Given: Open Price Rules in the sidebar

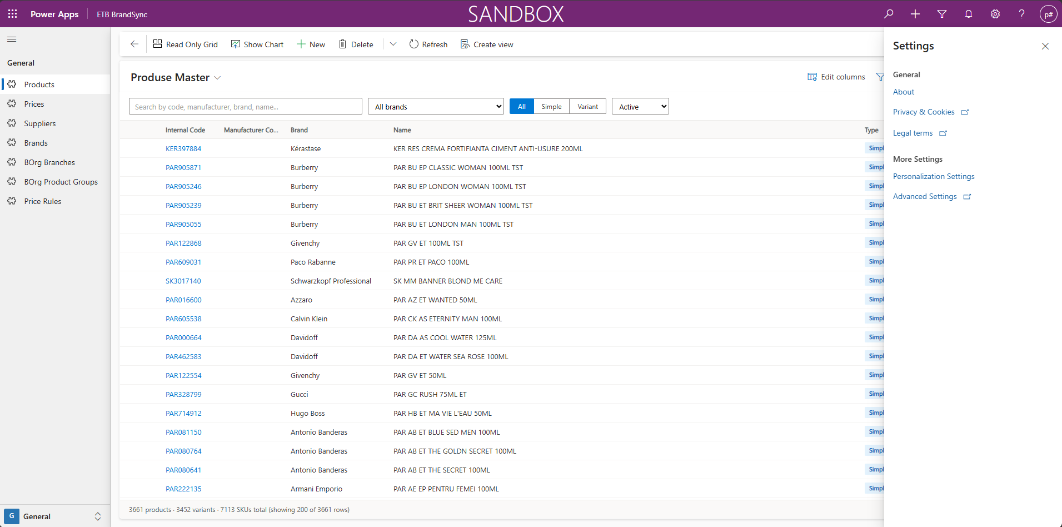Looking at the screenshot, I should point(55,201).
